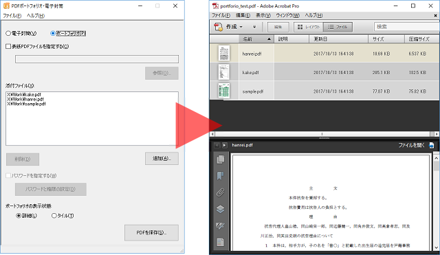Viewport: 440px width, 255px height.
Task: Click the create PDF icon (作成)
Action: coord(219,27)
